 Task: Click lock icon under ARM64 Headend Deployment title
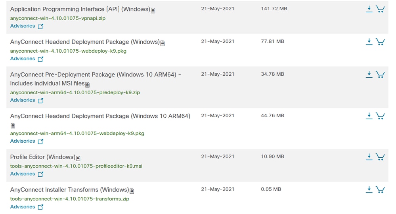click(13, 125)
